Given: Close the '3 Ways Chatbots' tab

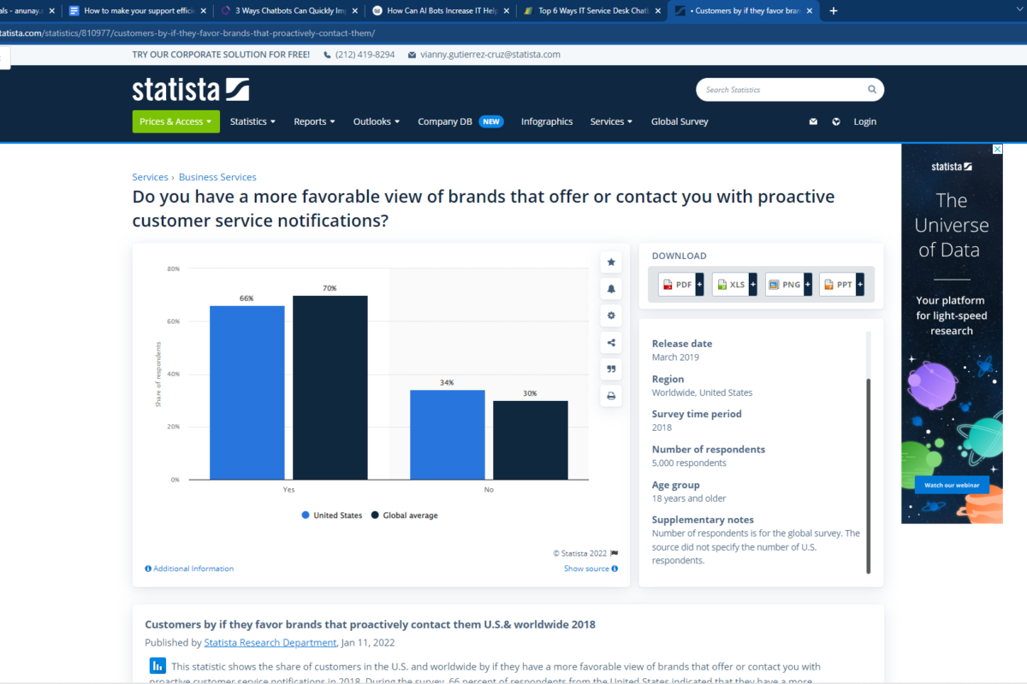Looking at the screenshot, I should coord(354,11).
